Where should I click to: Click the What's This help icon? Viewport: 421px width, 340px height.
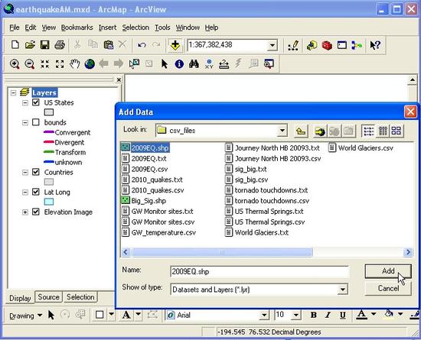(375, 45)
